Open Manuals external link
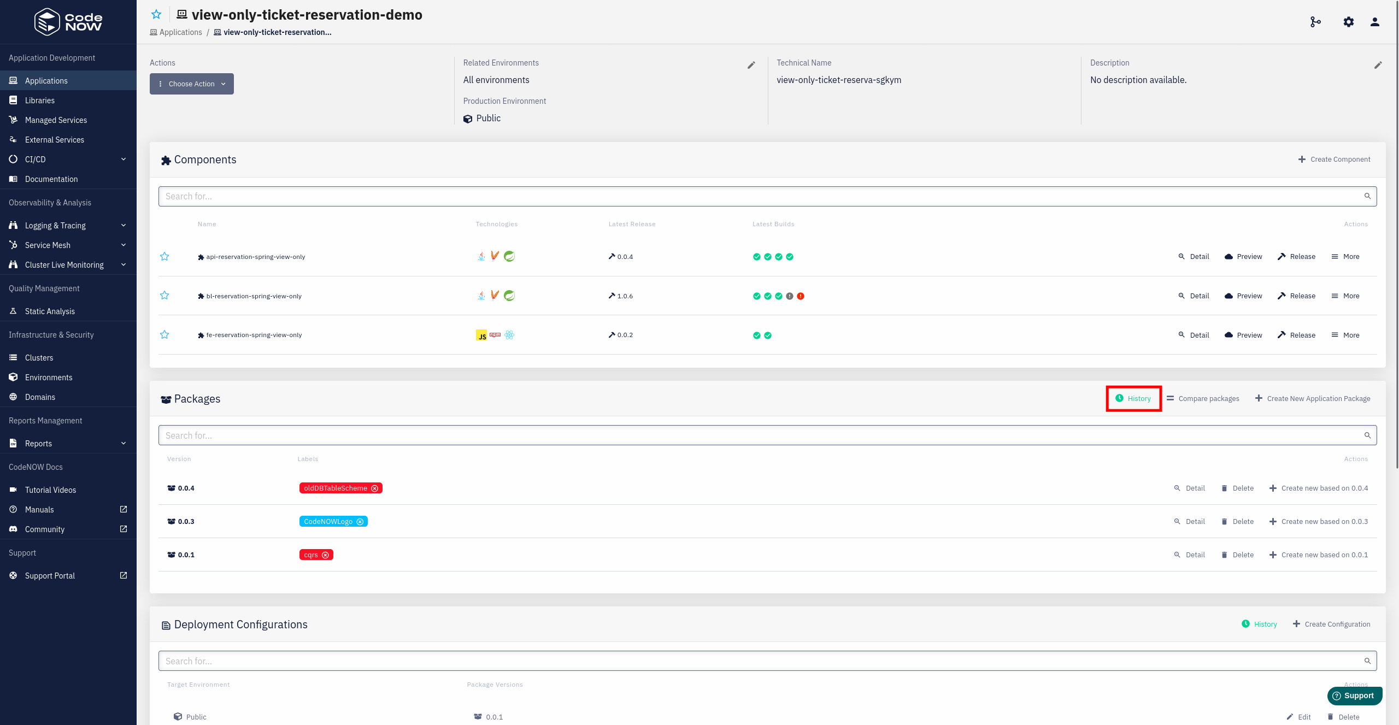This screenshot has height=725, width=1399. 68,510
